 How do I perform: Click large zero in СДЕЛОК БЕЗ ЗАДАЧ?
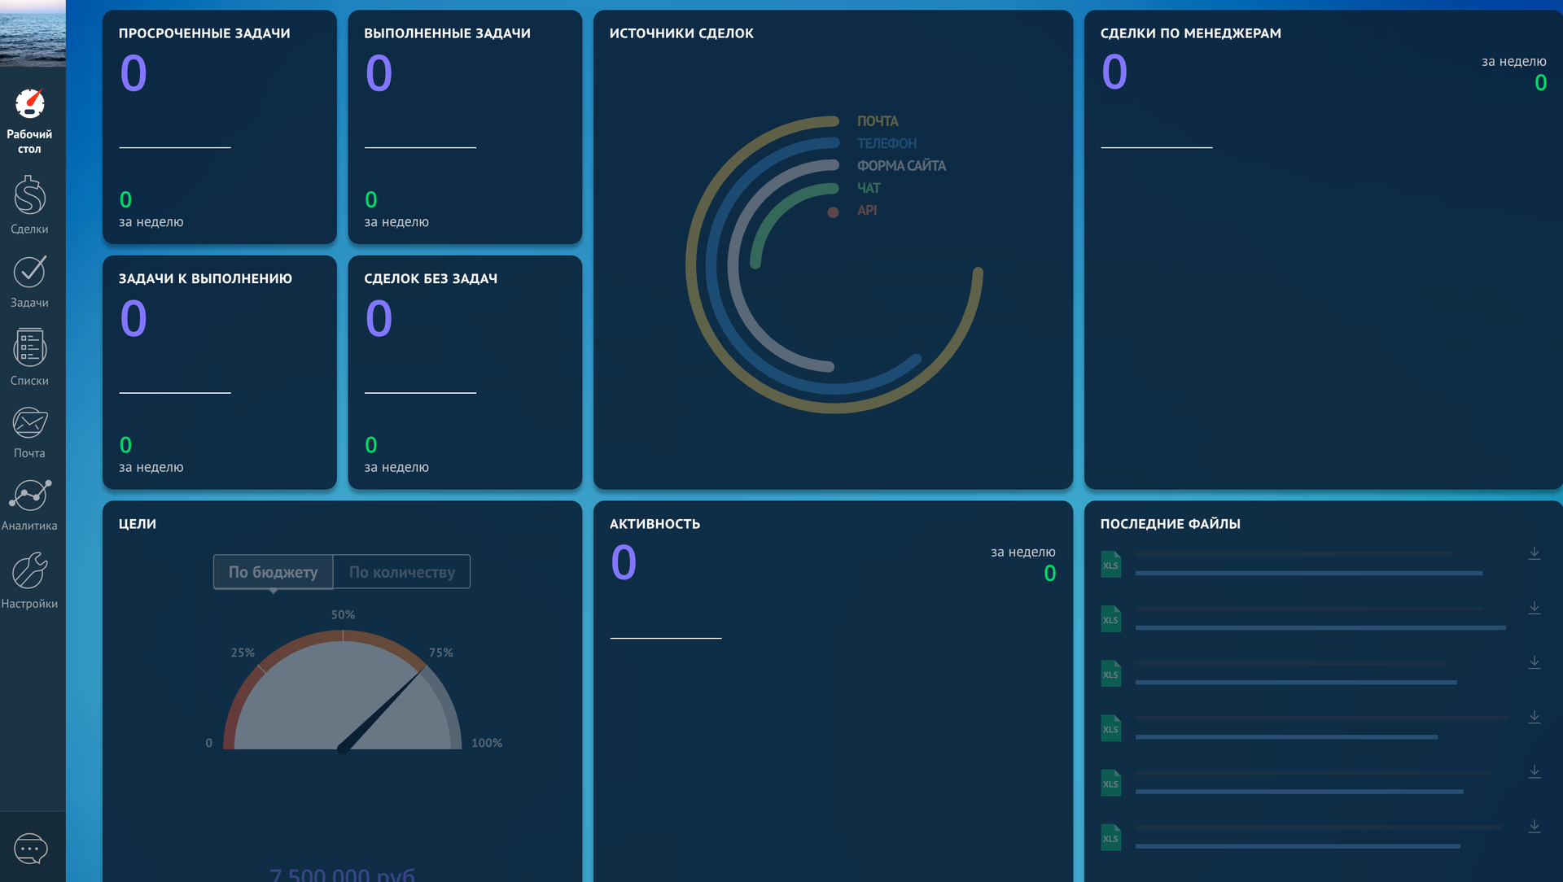click(x=379, y=317)
